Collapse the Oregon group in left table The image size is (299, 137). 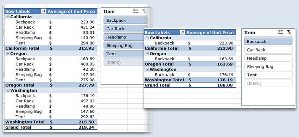click(x=8, y=54)
